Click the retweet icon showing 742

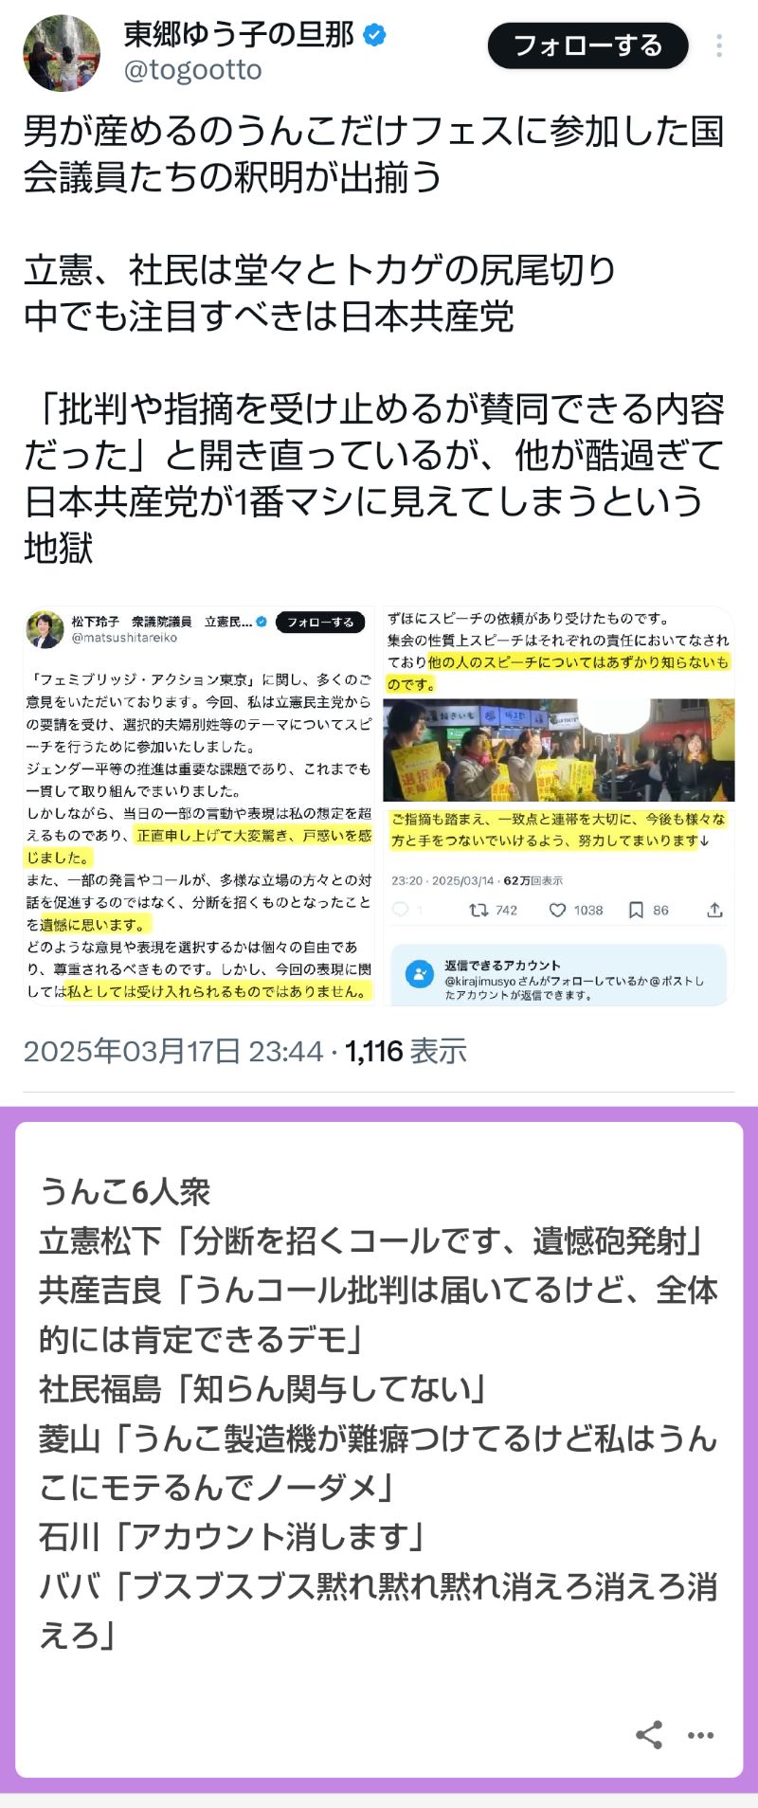point(479,910)
